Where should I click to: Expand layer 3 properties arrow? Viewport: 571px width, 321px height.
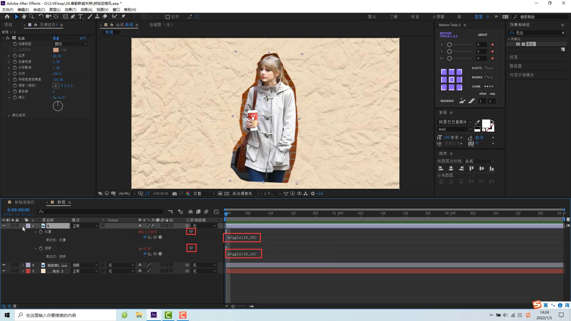pyautogui.click(x=23, y=271)
